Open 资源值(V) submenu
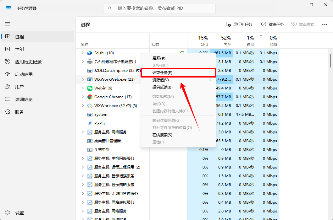 (178, 80)
